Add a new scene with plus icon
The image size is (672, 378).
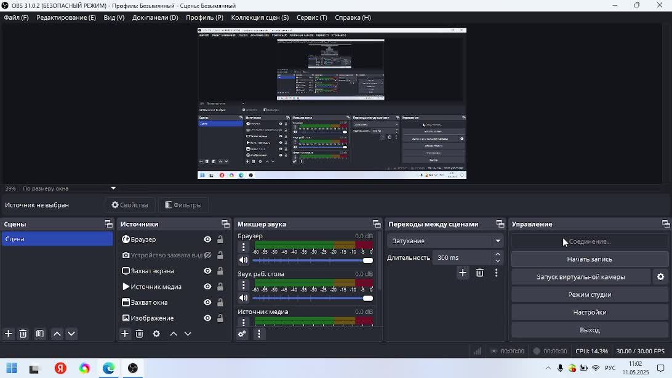(x=8, y=334)
